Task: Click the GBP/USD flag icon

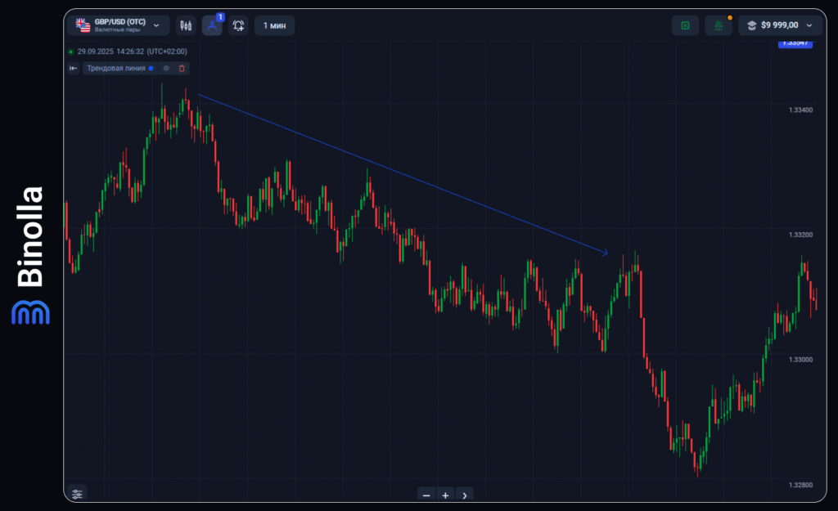Action: point(83,25)
